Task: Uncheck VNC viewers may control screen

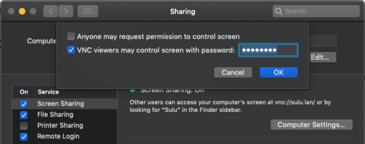Action: (71, 50)
